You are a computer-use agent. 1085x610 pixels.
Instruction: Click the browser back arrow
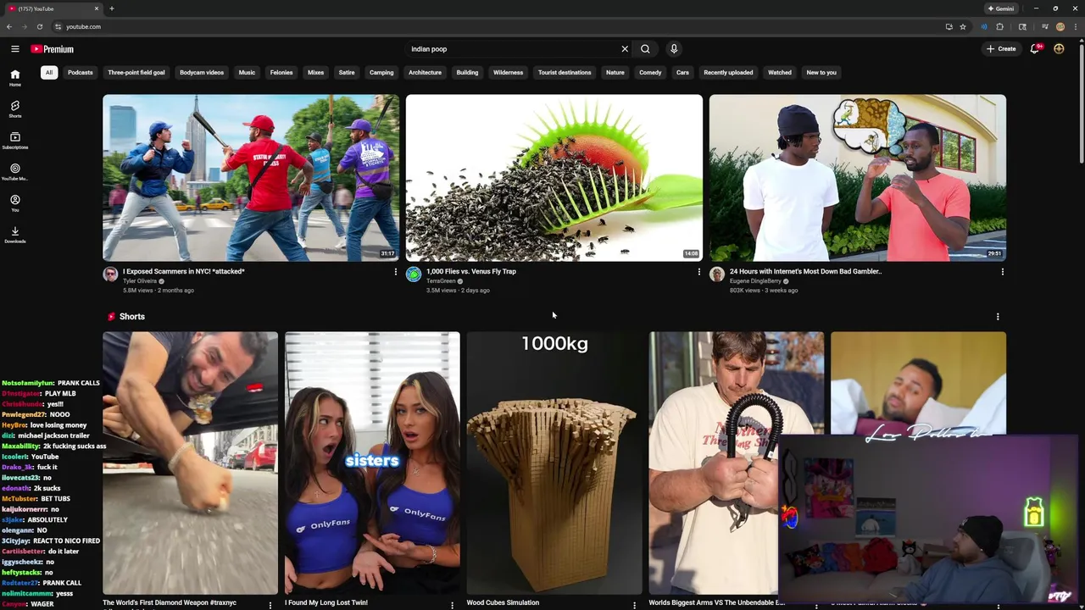pos(9,27)
